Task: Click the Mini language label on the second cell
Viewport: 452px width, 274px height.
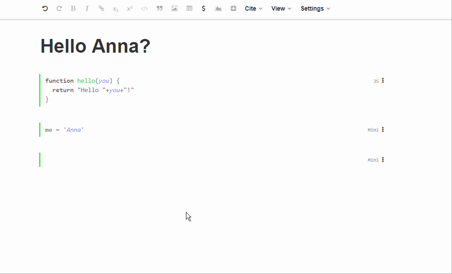Action: click(x=372, y=130)
